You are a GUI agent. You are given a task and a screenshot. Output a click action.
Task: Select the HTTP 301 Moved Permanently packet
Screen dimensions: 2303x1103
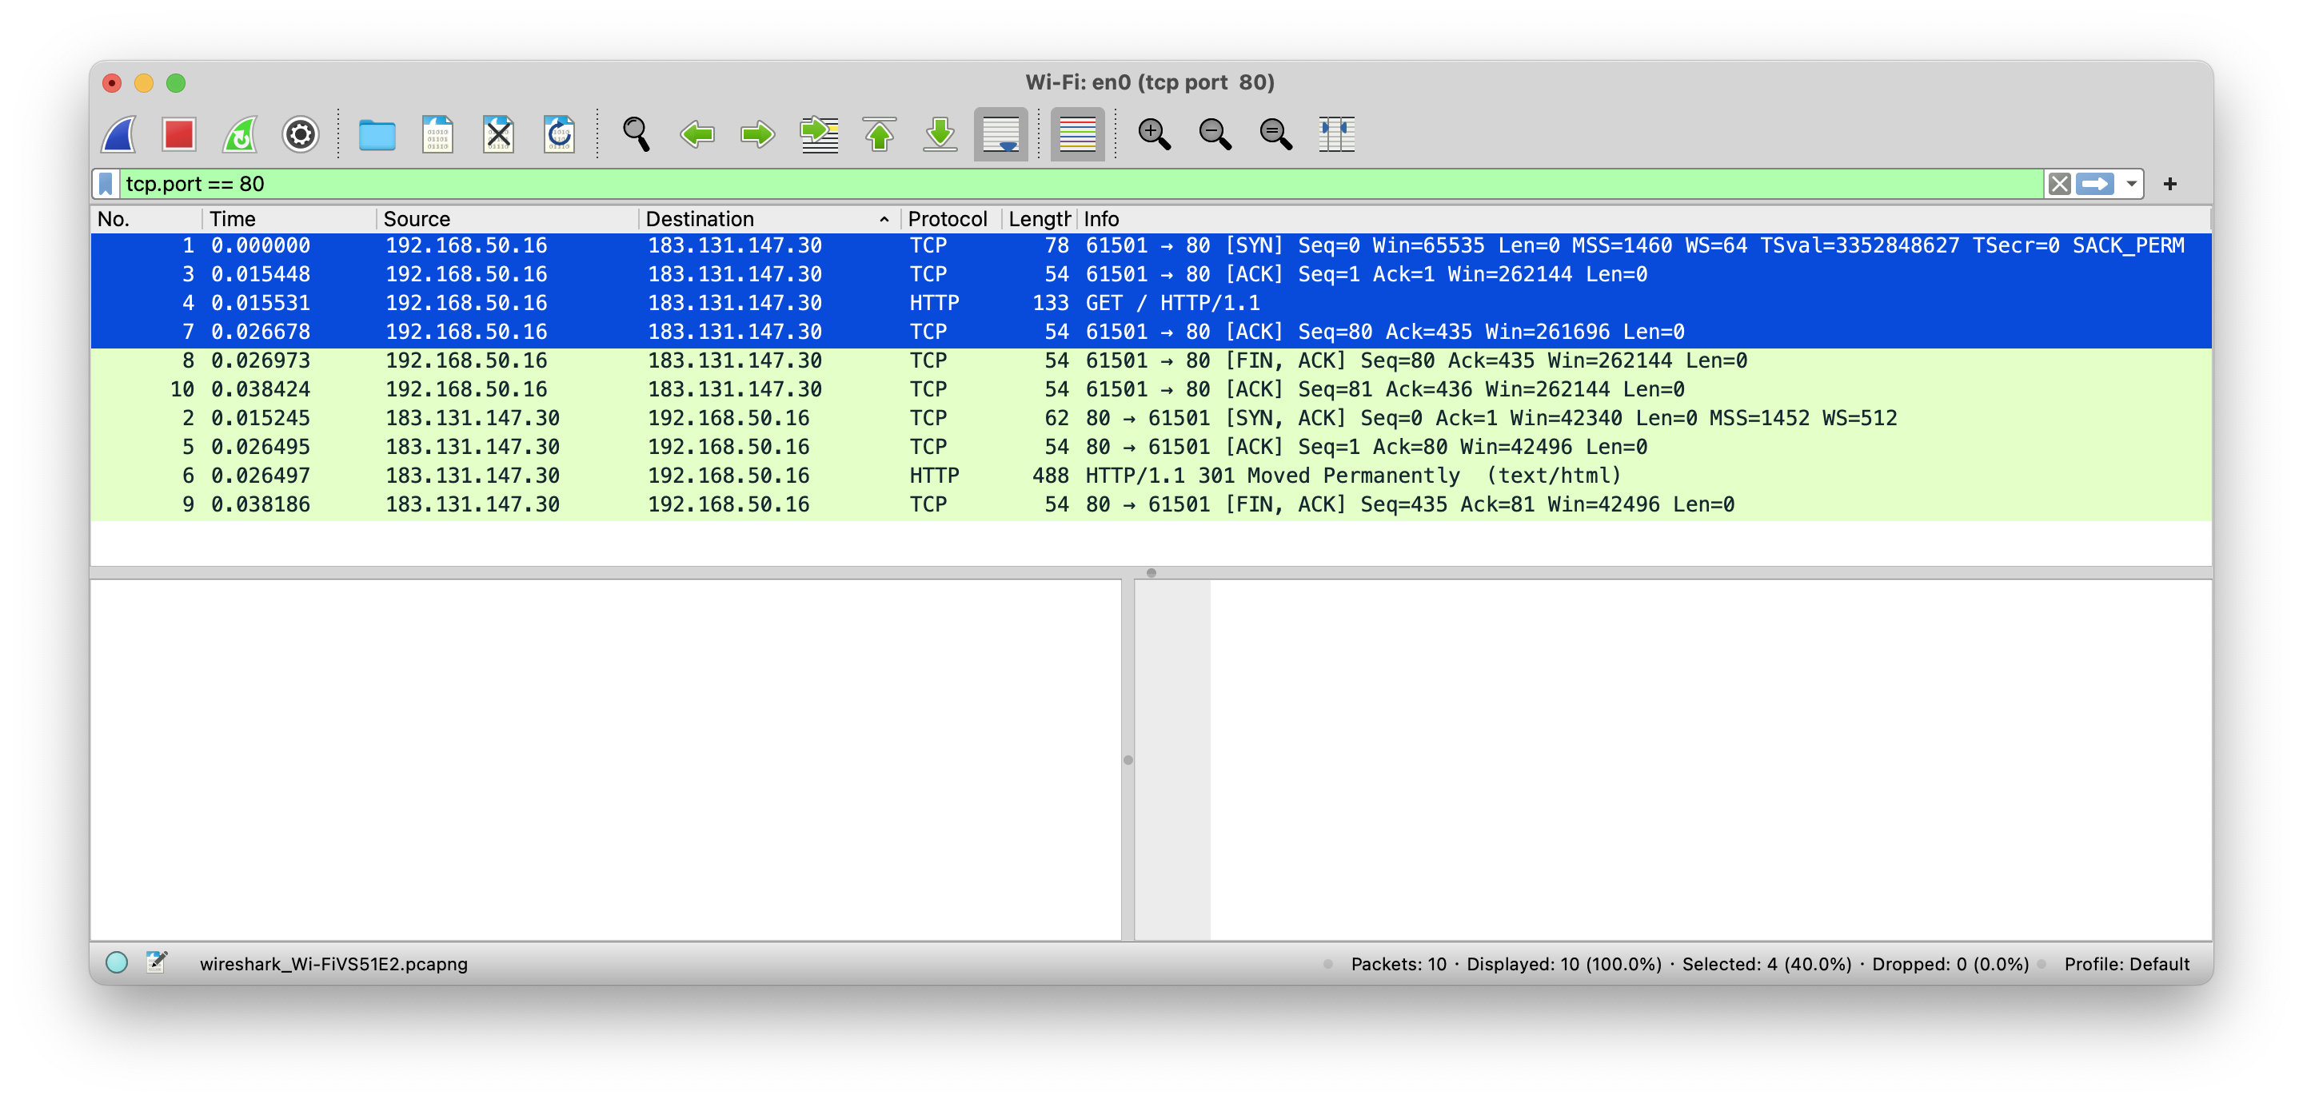(1351, 476)
